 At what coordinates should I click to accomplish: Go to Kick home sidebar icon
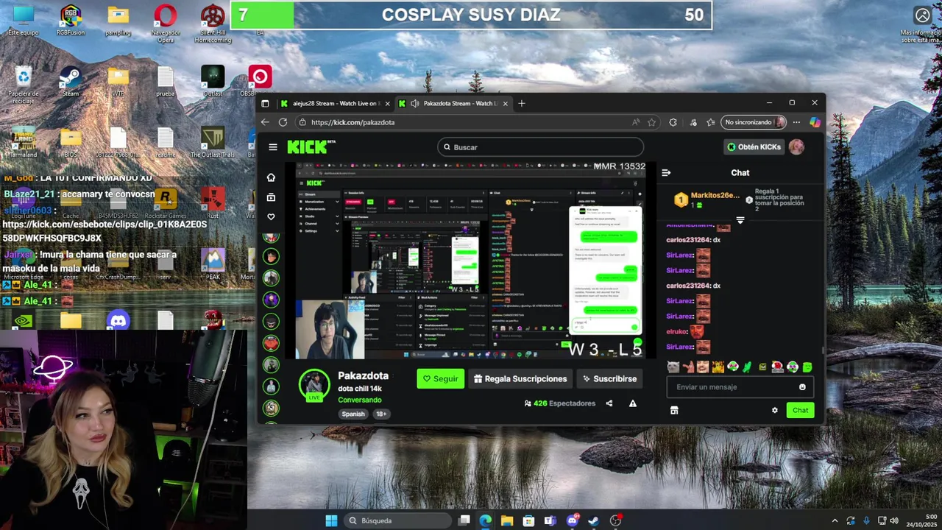271,177
